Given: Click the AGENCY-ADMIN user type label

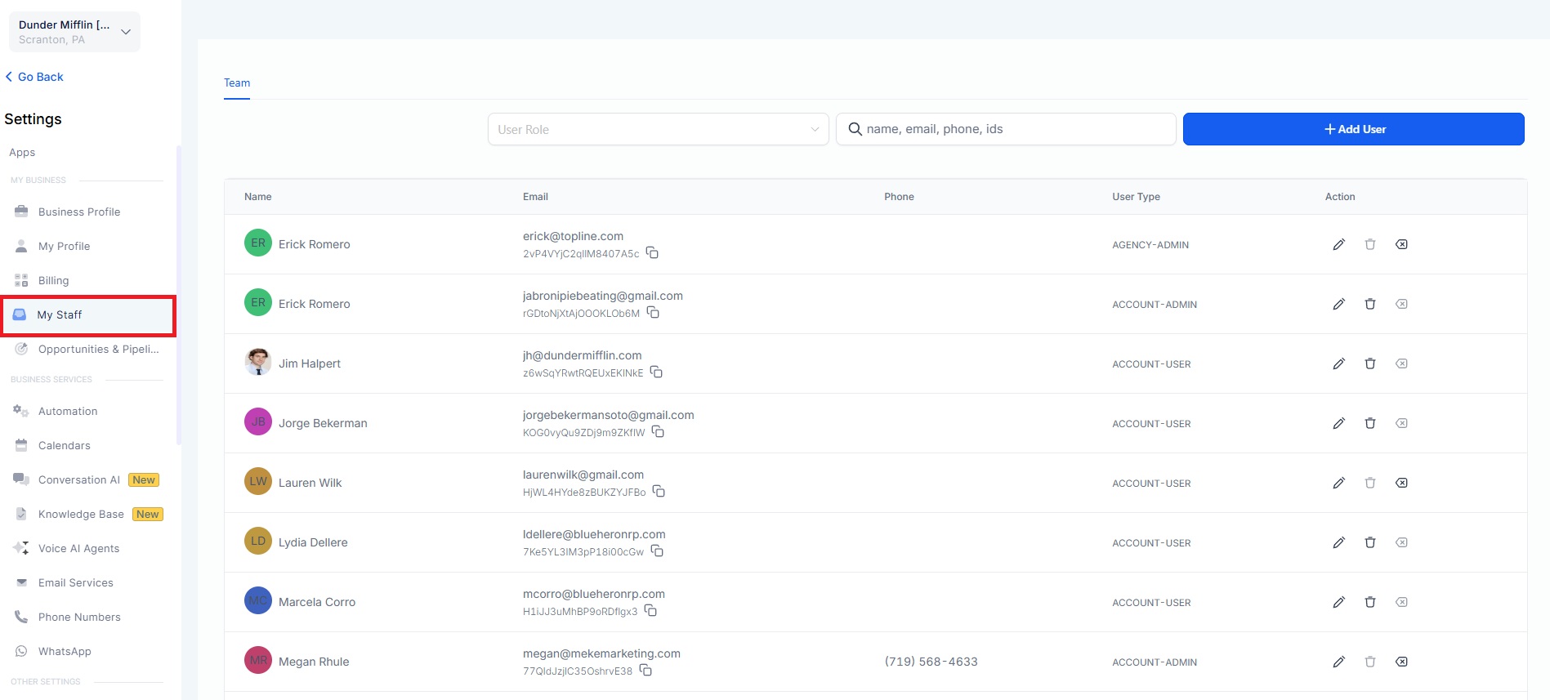Looking at the screenshot, I should click(x=1150, y=245).
